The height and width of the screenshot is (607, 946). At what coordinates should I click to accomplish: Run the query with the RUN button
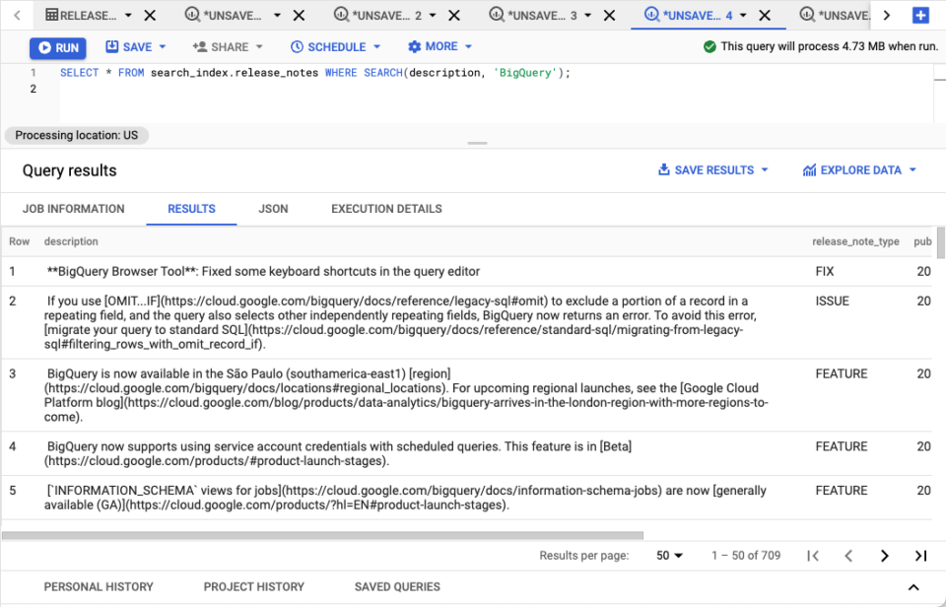[x=57, y=46]
